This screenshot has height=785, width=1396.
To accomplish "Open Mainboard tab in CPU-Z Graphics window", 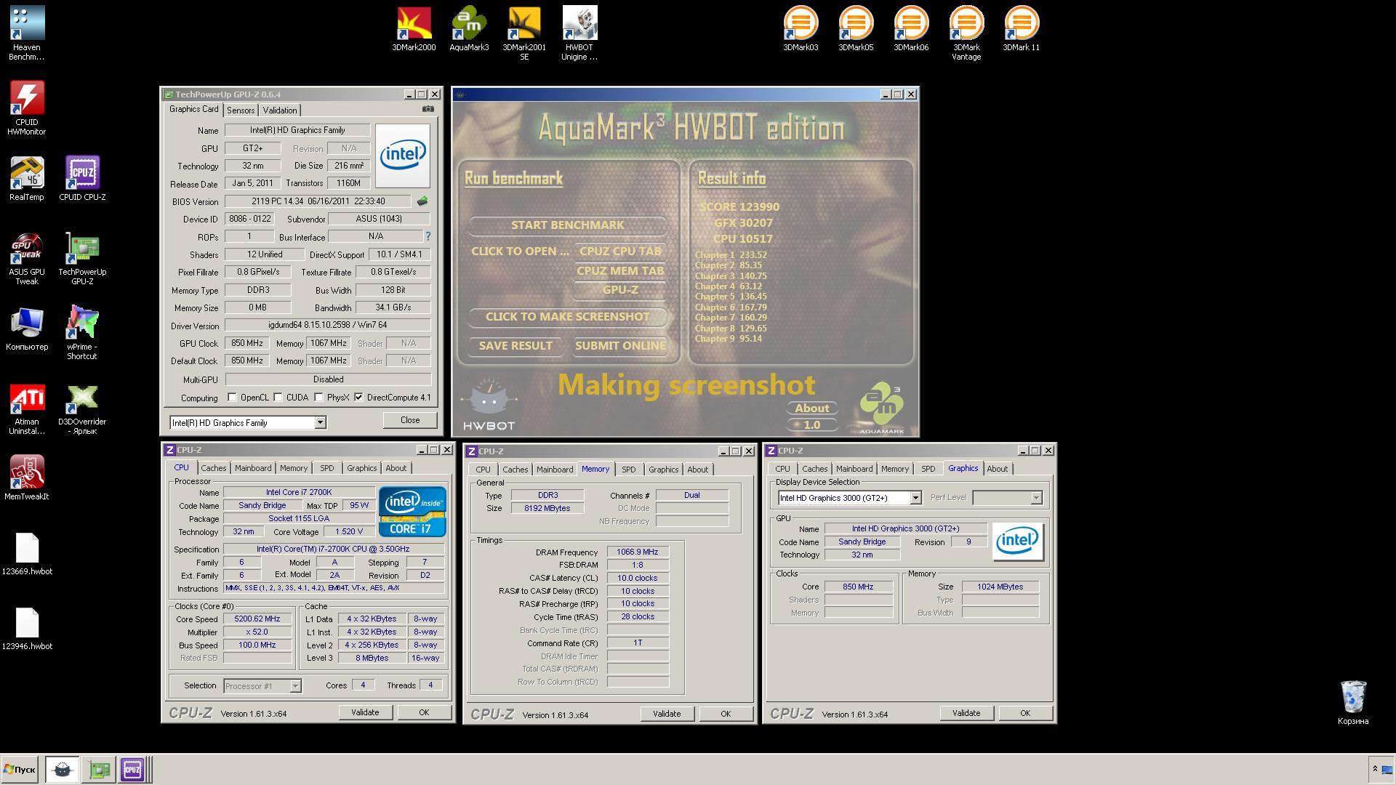I will [x=854, y=469].
